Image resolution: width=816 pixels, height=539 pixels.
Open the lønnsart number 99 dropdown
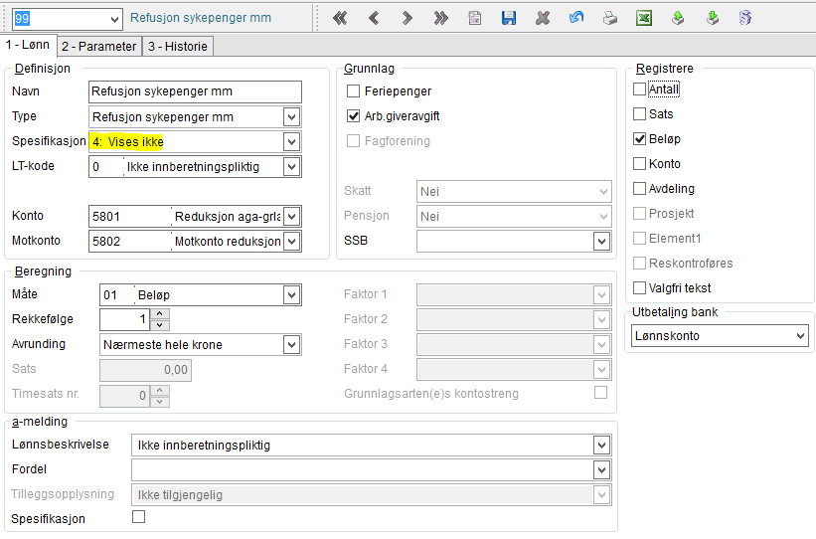coord(114,19)
